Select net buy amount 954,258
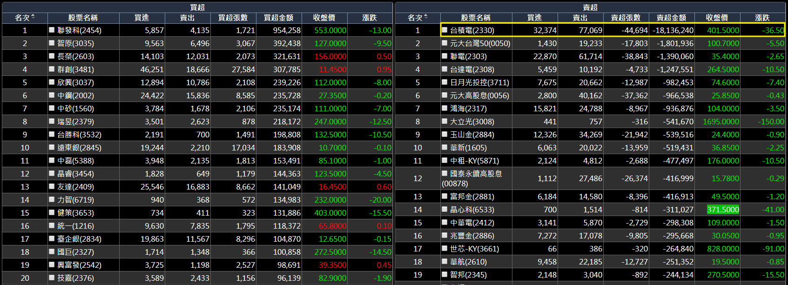This screenshot has width=788, height=285. point(287,30)
